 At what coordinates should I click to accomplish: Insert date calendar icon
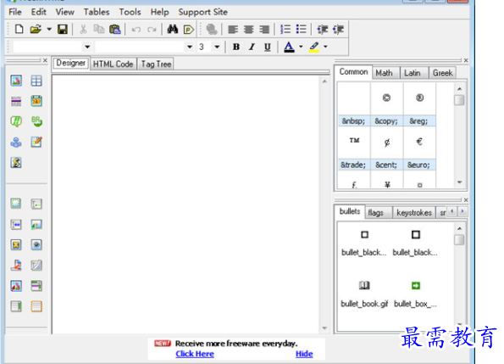[36, 101]
